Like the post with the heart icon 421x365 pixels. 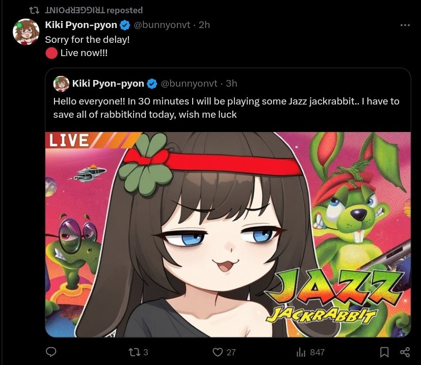pyautogui.click(x=218, y=352)
